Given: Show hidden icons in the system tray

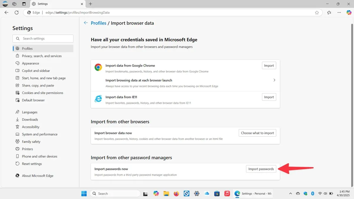Looking at the screenshot, I should coord(291,194).
